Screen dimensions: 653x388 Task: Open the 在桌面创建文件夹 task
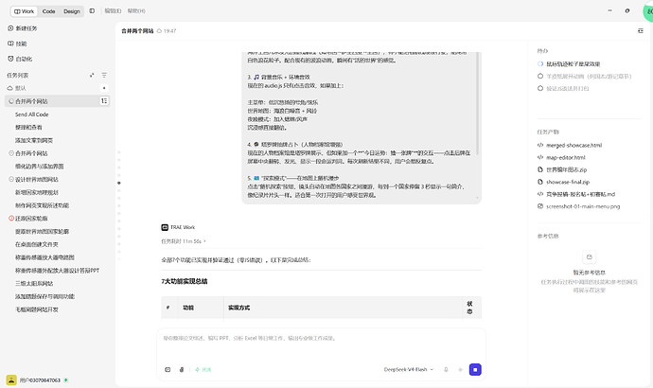point(37,244)
